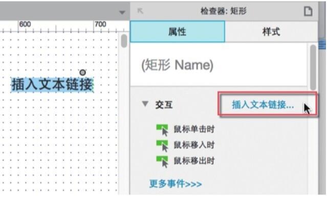Click the 700 mark on the ruler
Viewport: 327px width, 197px height.
coord(100,24)
